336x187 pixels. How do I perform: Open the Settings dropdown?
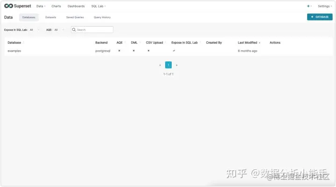[325, 6]
